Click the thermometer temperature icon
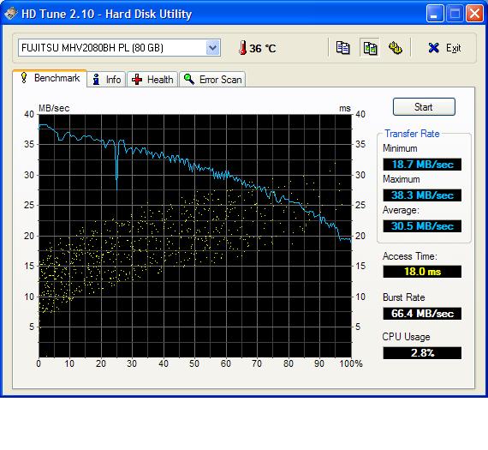The height and width of the screenshot is (450, 488). point(242,48)
